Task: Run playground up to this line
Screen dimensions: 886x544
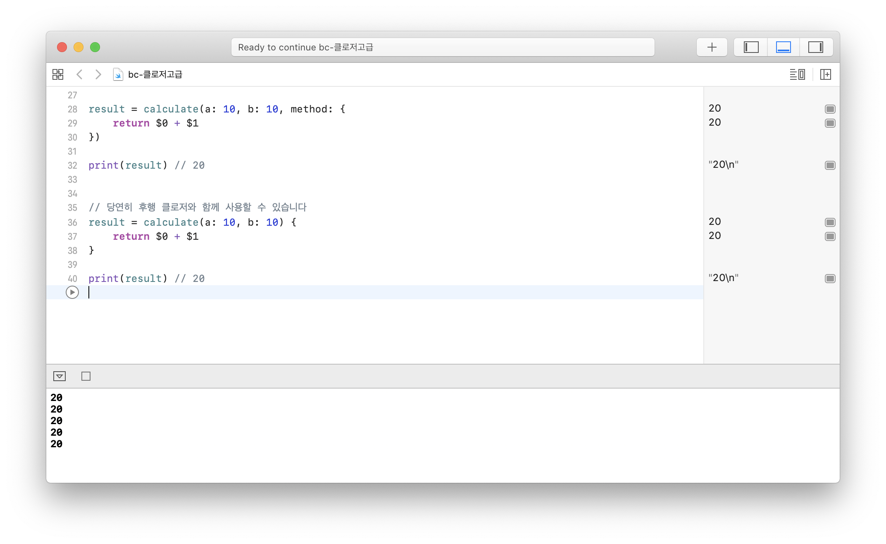Action: coord(72,292)
